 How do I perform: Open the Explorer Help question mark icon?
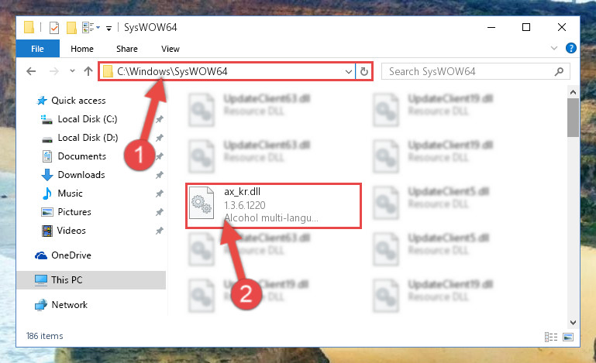(x=570, y=48)
